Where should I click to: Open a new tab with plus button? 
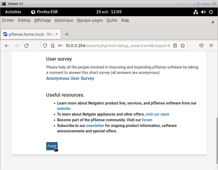click(67, 34)
